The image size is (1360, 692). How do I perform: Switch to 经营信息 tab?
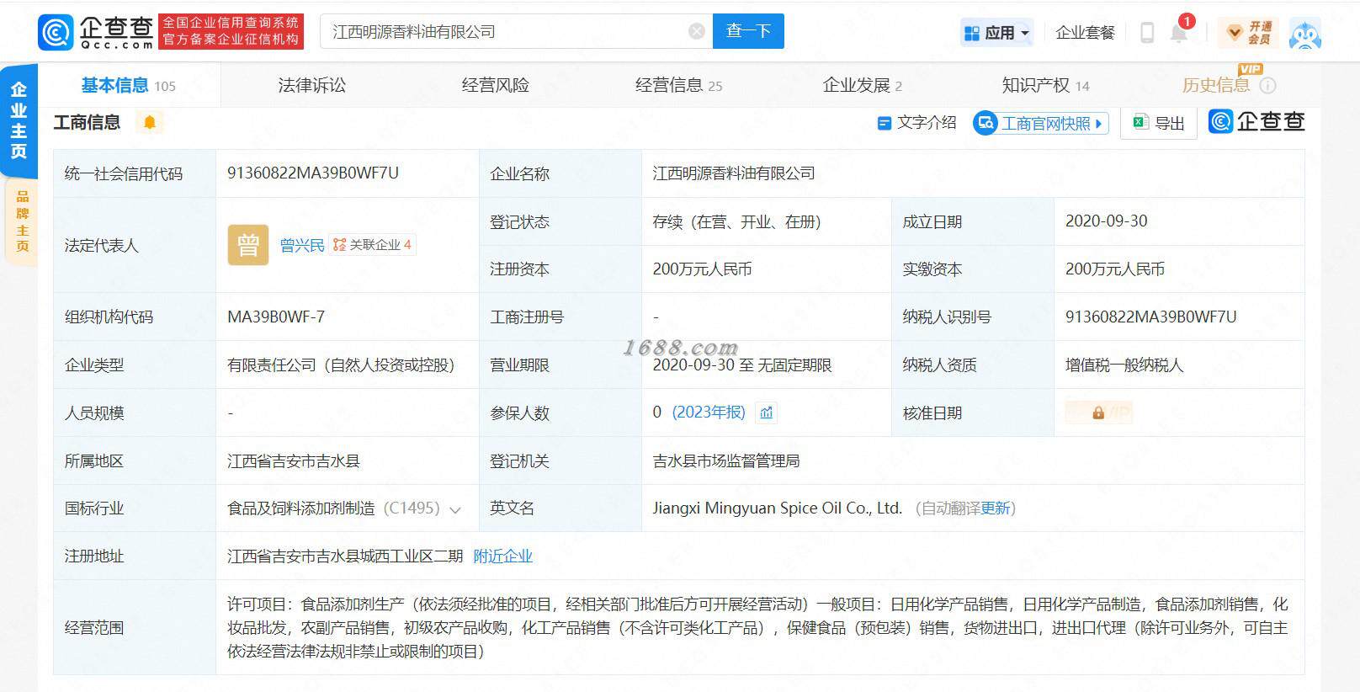tap(678, 85)
